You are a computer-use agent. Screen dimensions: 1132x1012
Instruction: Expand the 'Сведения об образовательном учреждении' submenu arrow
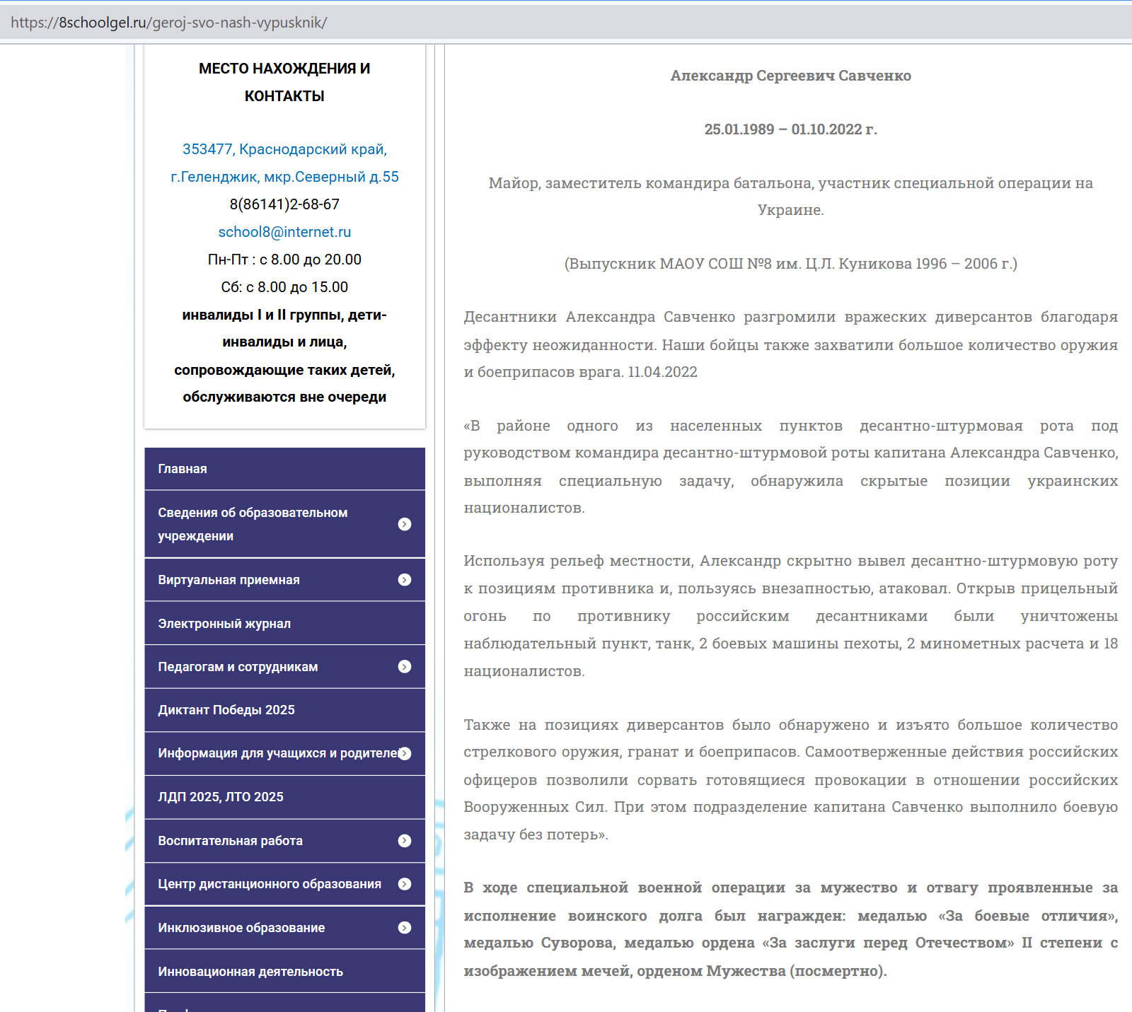[x=405, y=524]
